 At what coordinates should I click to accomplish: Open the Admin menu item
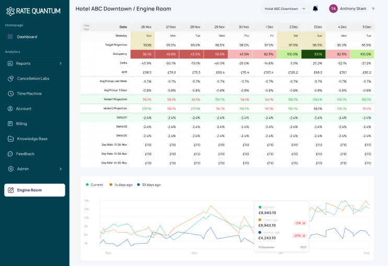tap(35, 169)
